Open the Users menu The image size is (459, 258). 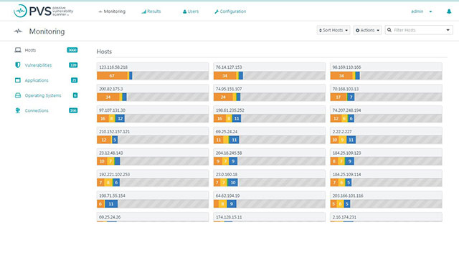pos(191,11)
